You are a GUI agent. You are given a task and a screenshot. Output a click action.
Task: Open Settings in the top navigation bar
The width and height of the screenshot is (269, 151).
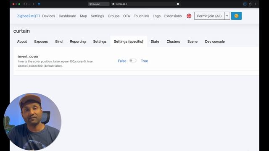[97, 16]
